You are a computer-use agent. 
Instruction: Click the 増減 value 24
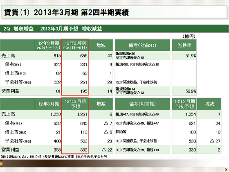point(218,123)
